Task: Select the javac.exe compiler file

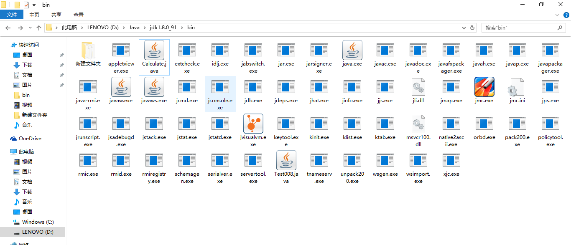Action: [385, 54]
